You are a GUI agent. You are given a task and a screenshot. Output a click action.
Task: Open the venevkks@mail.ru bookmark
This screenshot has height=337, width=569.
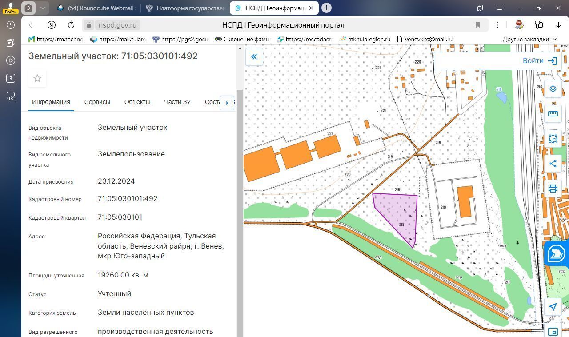coord(424,39)
